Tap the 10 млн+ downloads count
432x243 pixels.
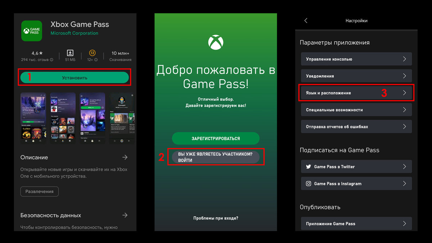pos(120,53)
